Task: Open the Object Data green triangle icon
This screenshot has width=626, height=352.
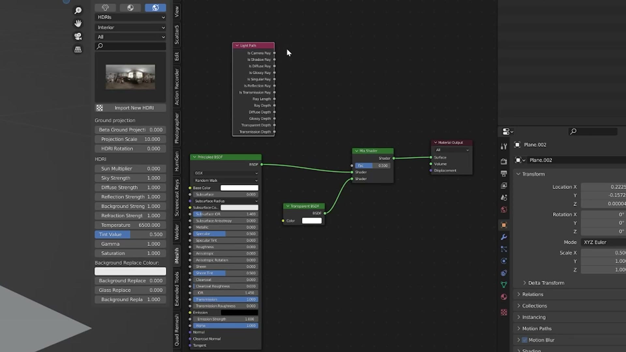Action: click(504, 285)
